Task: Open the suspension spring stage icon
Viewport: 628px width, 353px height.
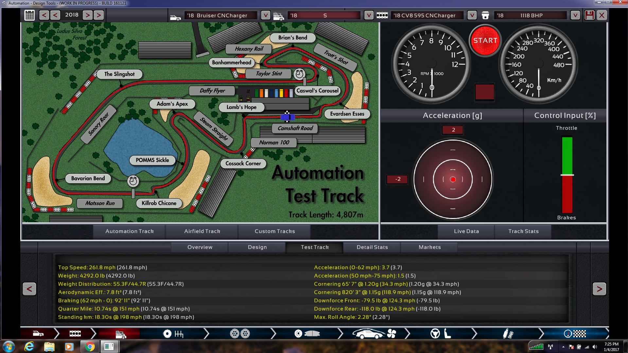Action: tap(508, 334)
